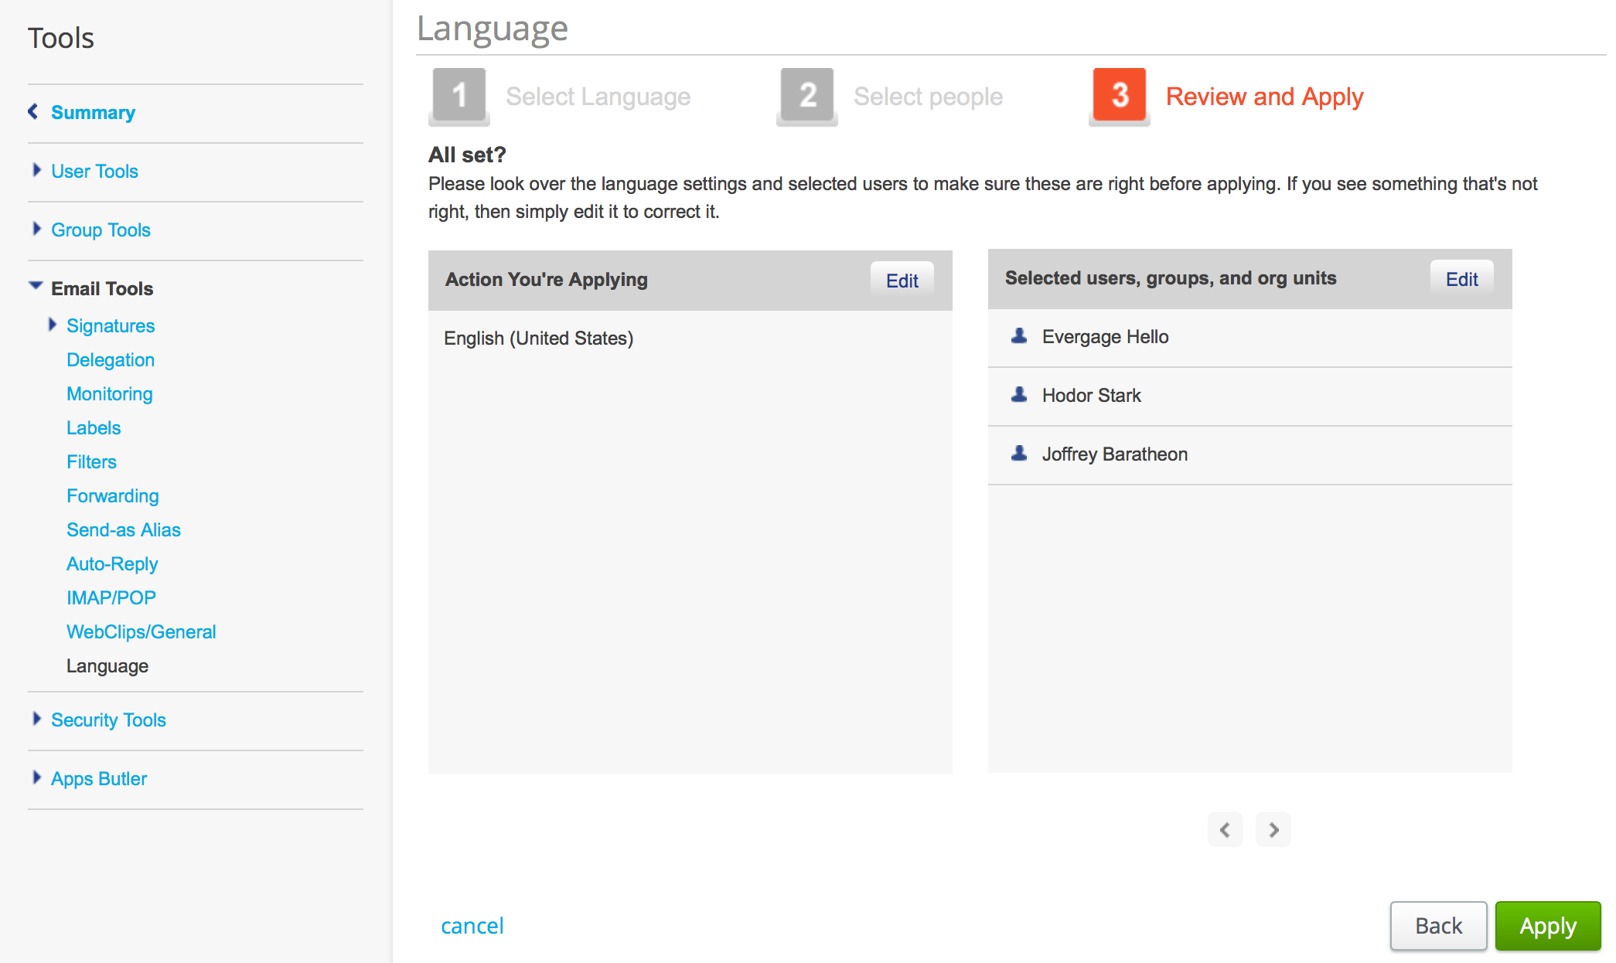
Task: Click the user icon beside Hodor Stark
Action: pyautogui.click(x=1019, y=395)
